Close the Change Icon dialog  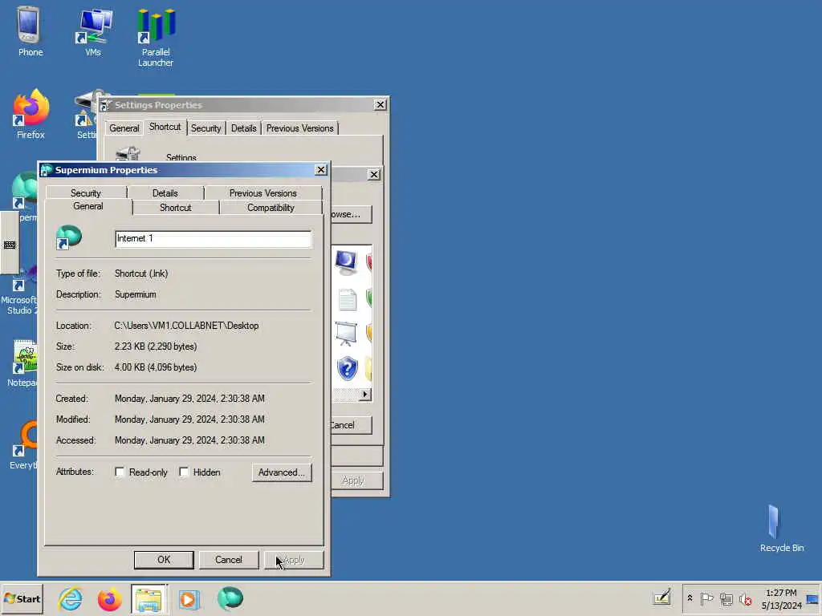(374, 174)
